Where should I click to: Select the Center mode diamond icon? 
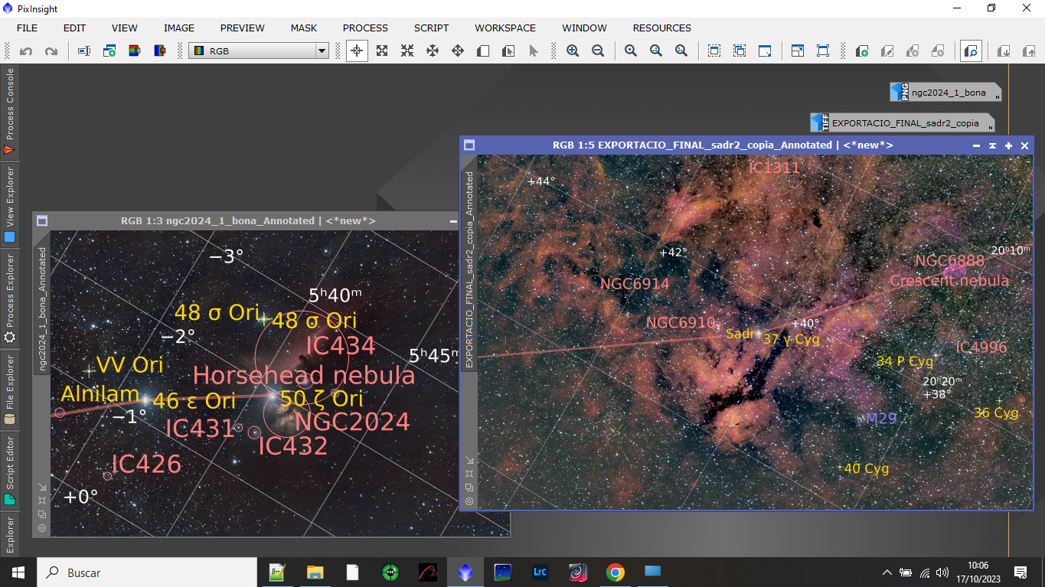pyautogui.click(x=458, y=51)
